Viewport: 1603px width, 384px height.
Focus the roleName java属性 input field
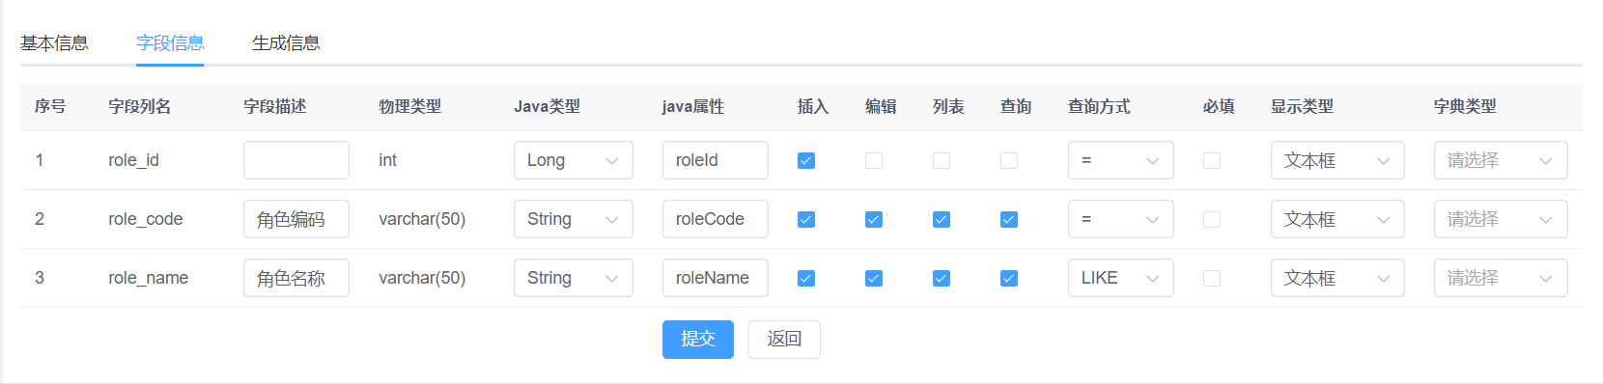(x=716, y=278)
